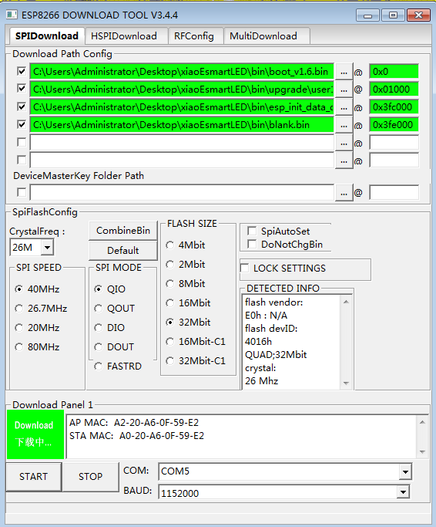Select 40MHz SPI speed
Screen dimensions: 436x527
(x=19, y=289)
